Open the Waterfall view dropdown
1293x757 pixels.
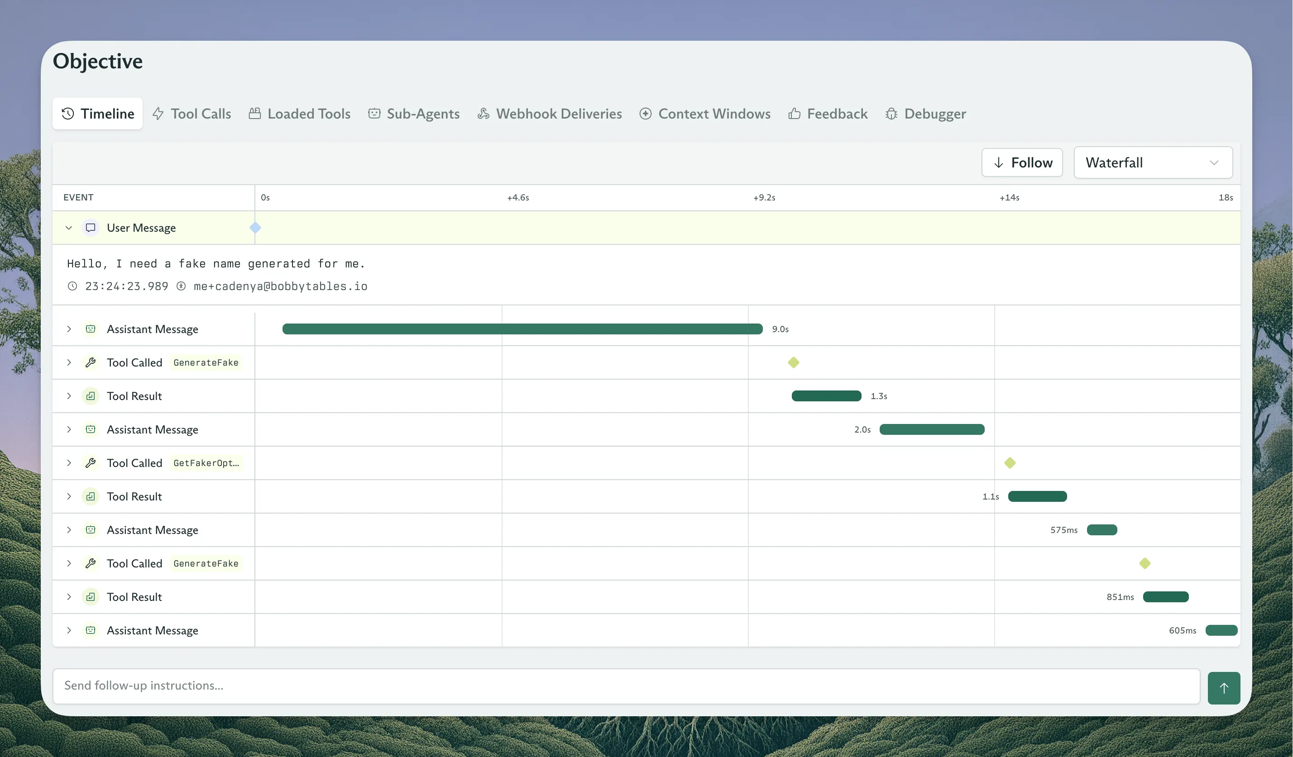(1153, 162)
